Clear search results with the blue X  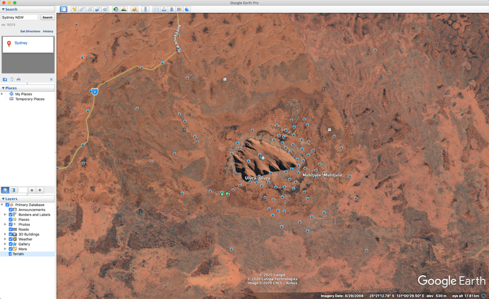tap(51, 79)
